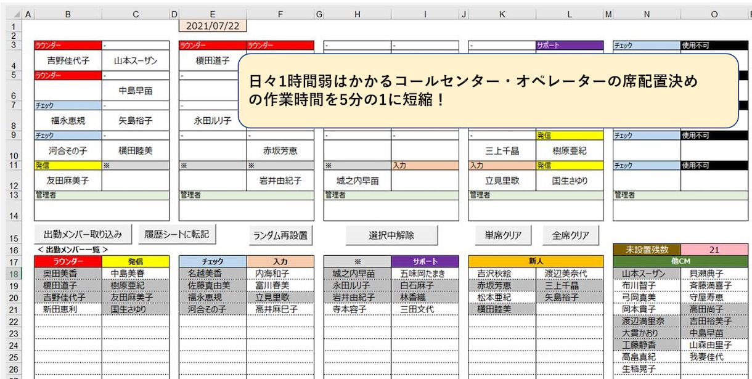This screenshot has height=379, width=752.
Task: Select seat cell 三上千晶 in row 10
Action: pyautogui.click(x=502, y=150)
